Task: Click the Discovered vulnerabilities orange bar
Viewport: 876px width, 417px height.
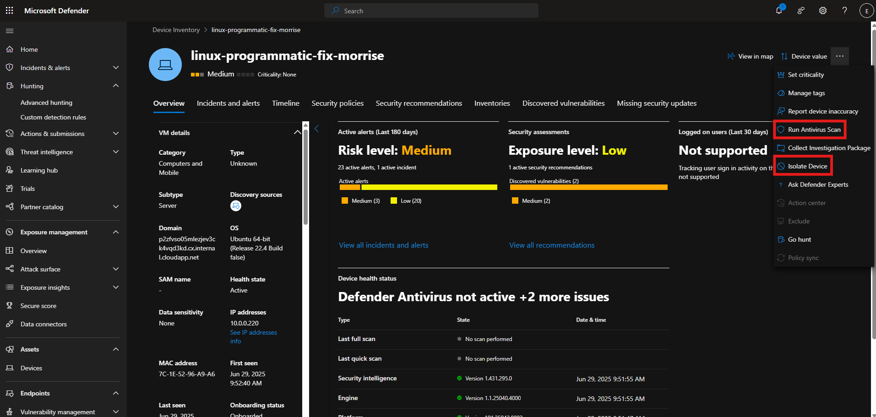Action: [588, 187]
